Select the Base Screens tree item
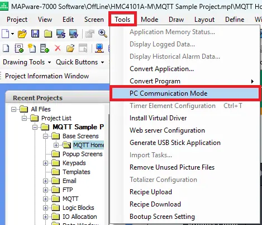The height and width of the screenshot is (225, 262). tap(80, 136)
